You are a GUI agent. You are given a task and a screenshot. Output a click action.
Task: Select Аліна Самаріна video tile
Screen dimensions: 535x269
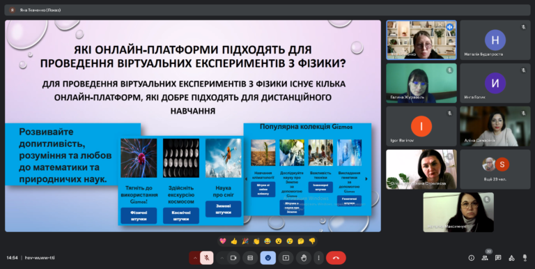495,126
